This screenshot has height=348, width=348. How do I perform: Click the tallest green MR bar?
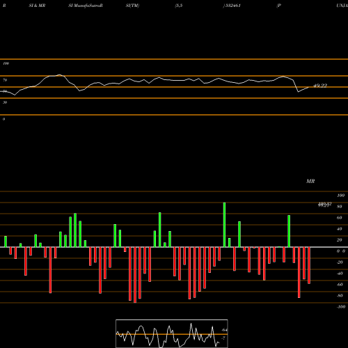[x=224, y=225]
